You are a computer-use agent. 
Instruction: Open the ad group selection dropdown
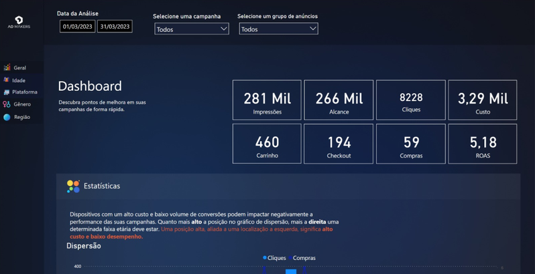point(278,29)
